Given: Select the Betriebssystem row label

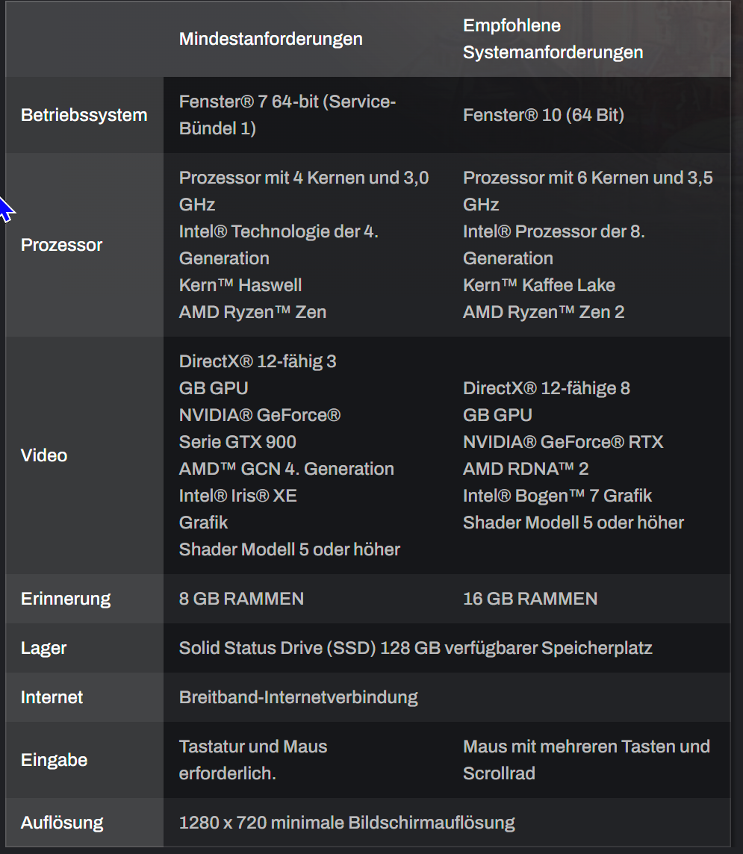Looking at the screenshot, I should [84, 115].
